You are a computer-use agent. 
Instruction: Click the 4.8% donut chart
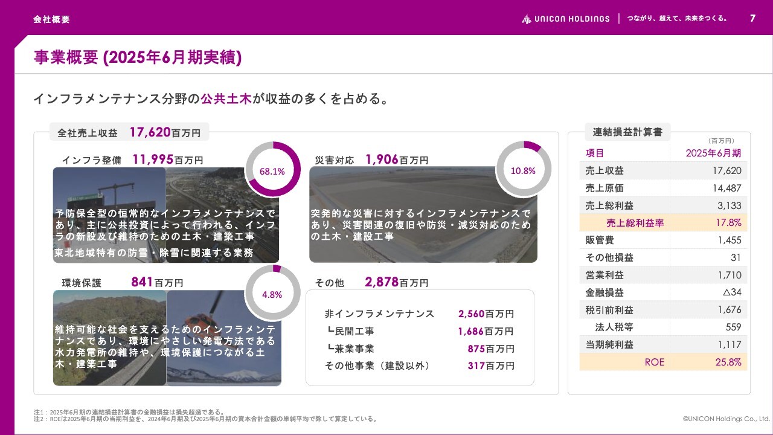272,294
